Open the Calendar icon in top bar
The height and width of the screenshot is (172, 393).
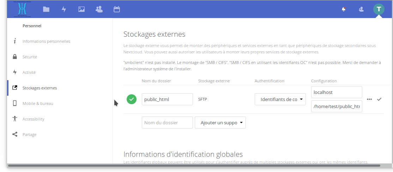click(x=117, y=10)
